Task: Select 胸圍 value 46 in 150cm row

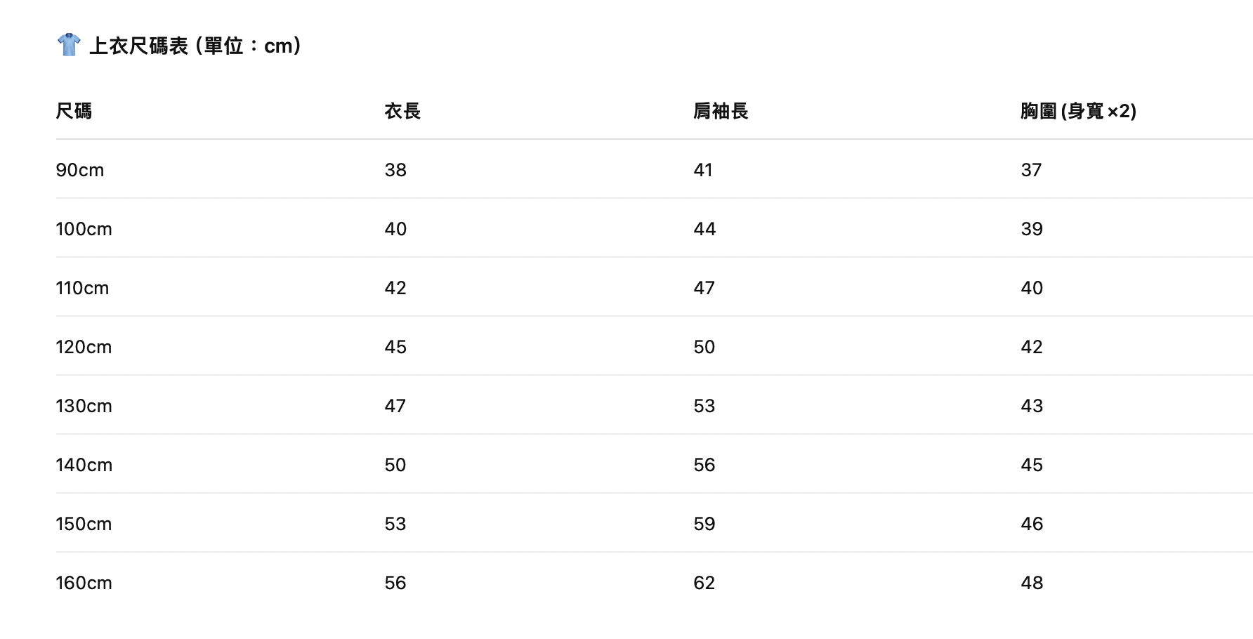Action: coord(1032,524)
